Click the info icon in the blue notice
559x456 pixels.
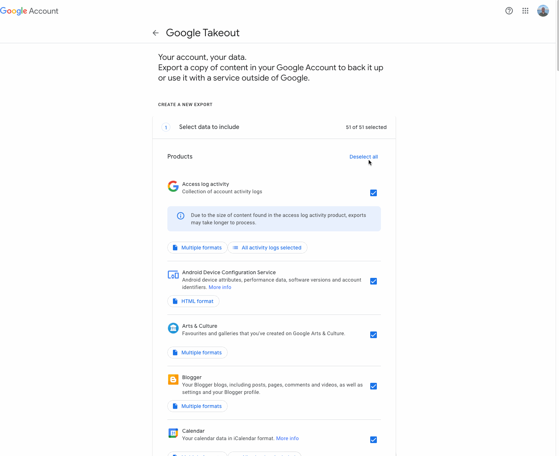181,216
